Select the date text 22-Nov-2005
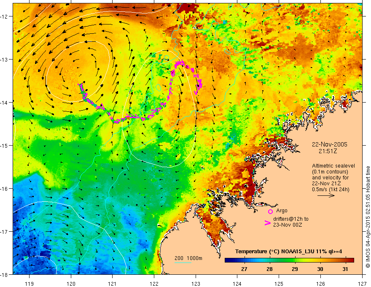Viewport: 371px width, 287px height. (330, 144)
